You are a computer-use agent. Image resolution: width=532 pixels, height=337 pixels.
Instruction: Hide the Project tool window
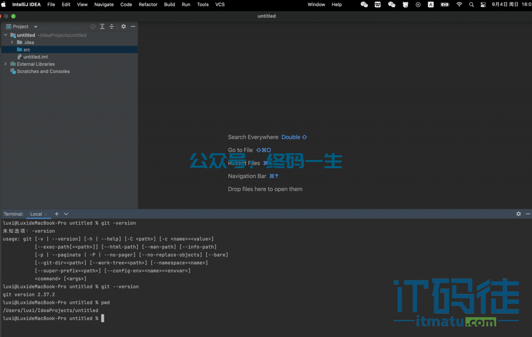pos(133,26)
